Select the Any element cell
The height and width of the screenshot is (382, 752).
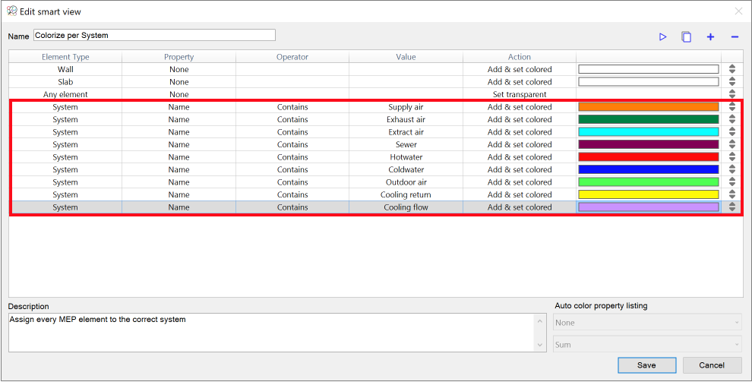click(x=65, y=94)
